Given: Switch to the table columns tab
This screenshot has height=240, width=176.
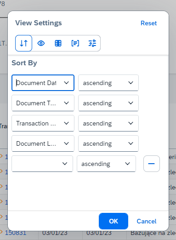Looking at the screenshot, I should [x=58, y=43].
